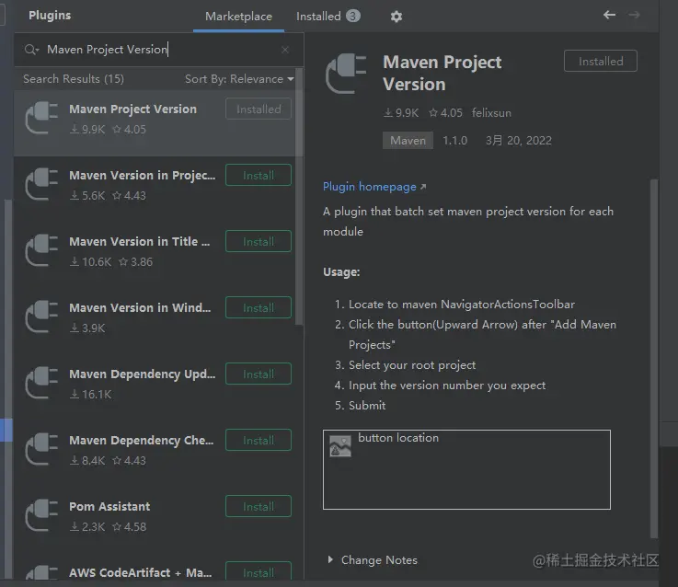Click Maven Project Version list icon
This screenshot has height=587, width=678.
click(41, 118)
